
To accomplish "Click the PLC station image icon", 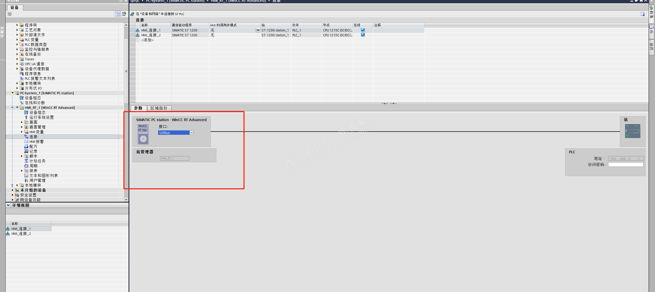I will 632,131.
